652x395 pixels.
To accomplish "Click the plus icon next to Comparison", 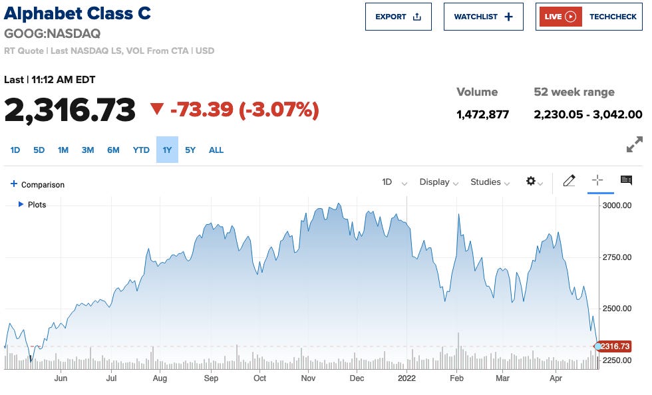I will point(14,184).
